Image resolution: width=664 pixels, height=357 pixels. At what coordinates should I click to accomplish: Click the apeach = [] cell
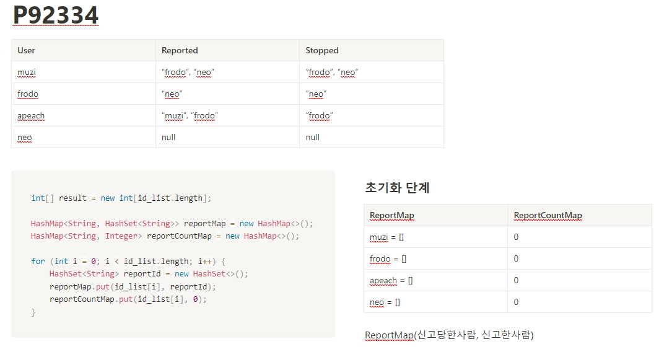tap(391, 280)
